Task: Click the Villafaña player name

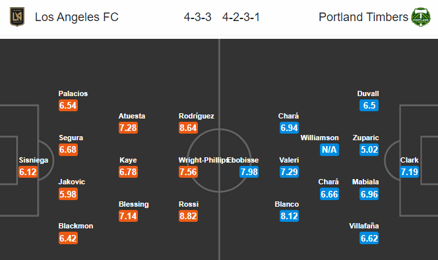Action: 364,226
